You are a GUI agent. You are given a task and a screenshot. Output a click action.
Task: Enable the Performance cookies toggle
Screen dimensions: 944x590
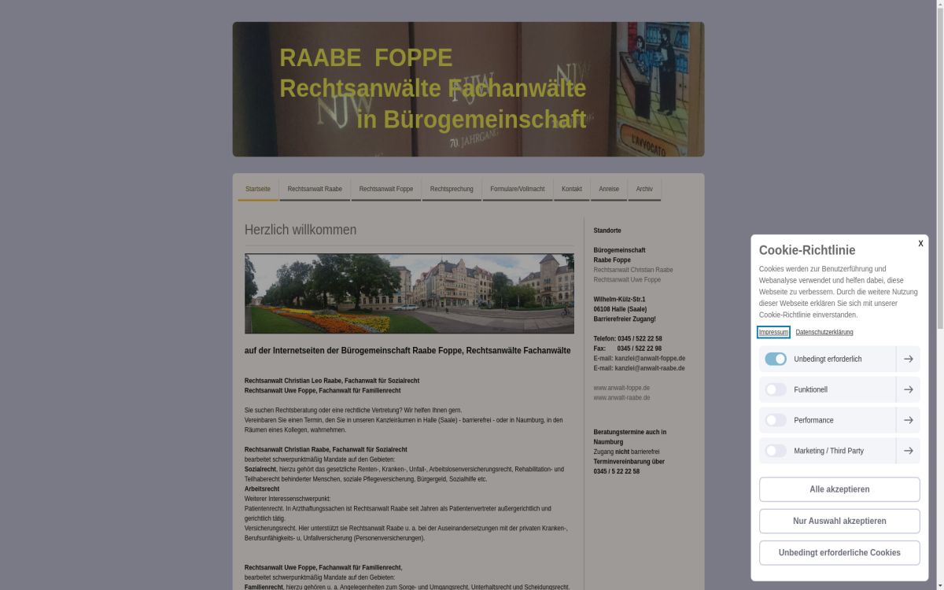click(775, 419)
